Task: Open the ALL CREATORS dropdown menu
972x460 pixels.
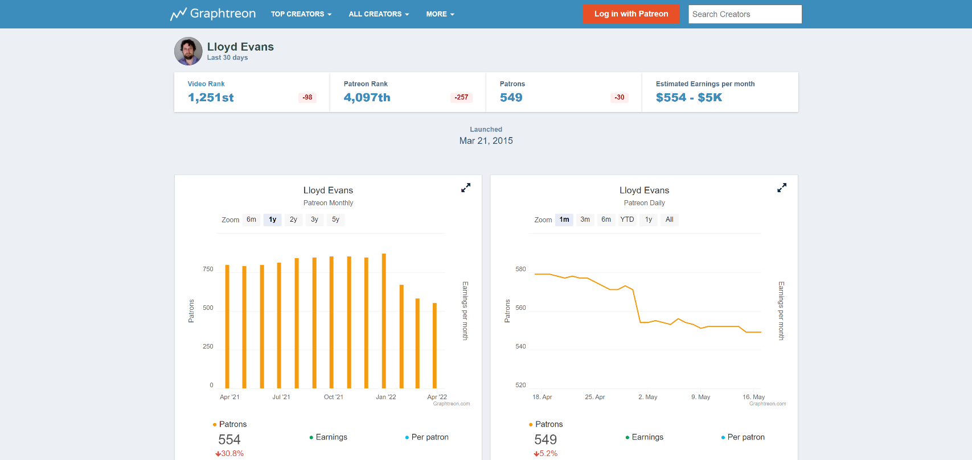Action: pos(379,14)
